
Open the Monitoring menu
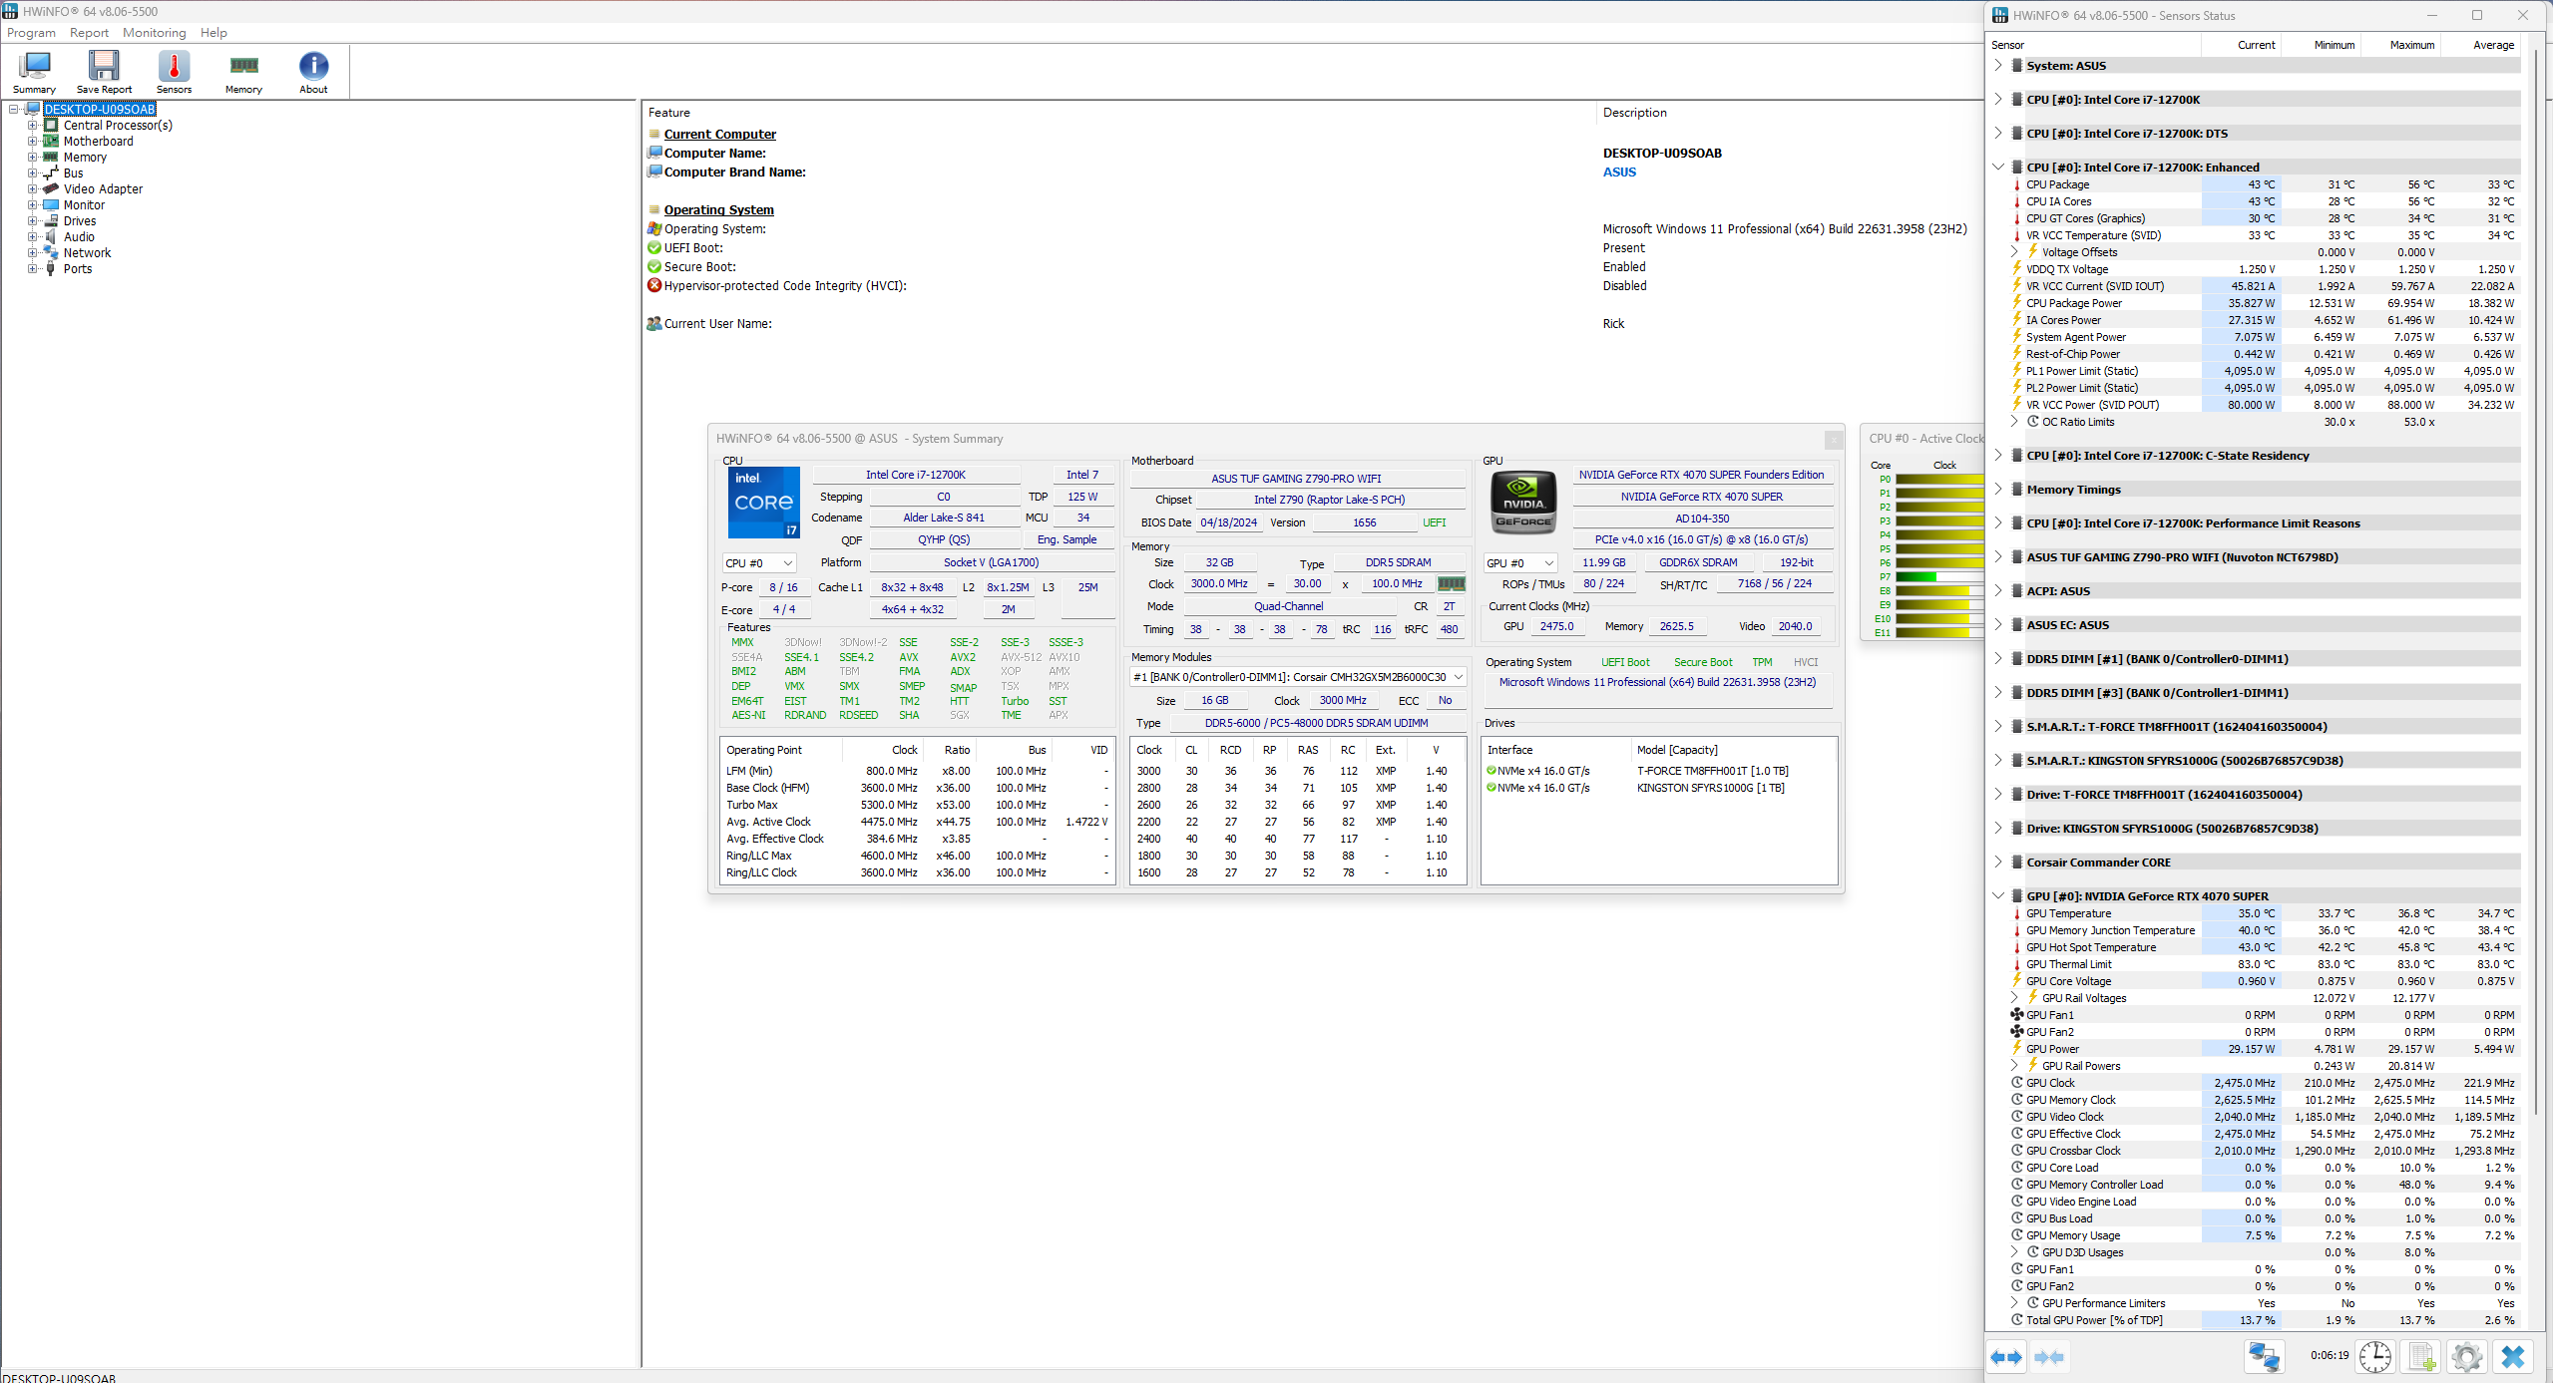(155, 33)
